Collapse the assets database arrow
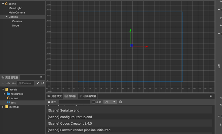 [3, 89]
